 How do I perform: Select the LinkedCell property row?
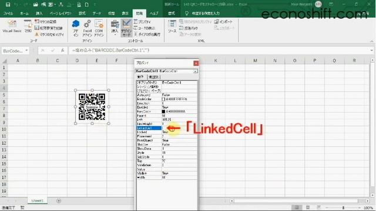click(x=167, y=128)
